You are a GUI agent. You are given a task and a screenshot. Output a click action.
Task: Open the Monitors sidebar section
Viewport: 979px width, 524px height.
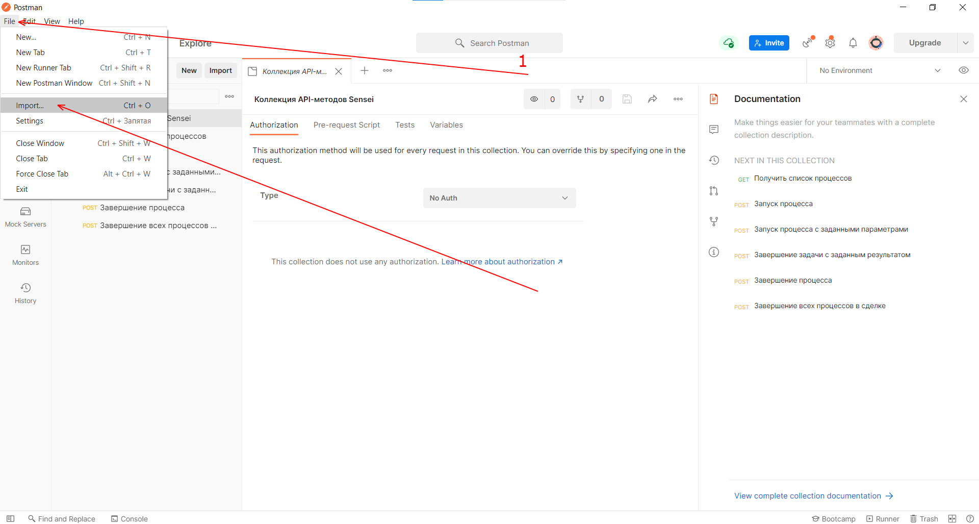tap(25, 256)
